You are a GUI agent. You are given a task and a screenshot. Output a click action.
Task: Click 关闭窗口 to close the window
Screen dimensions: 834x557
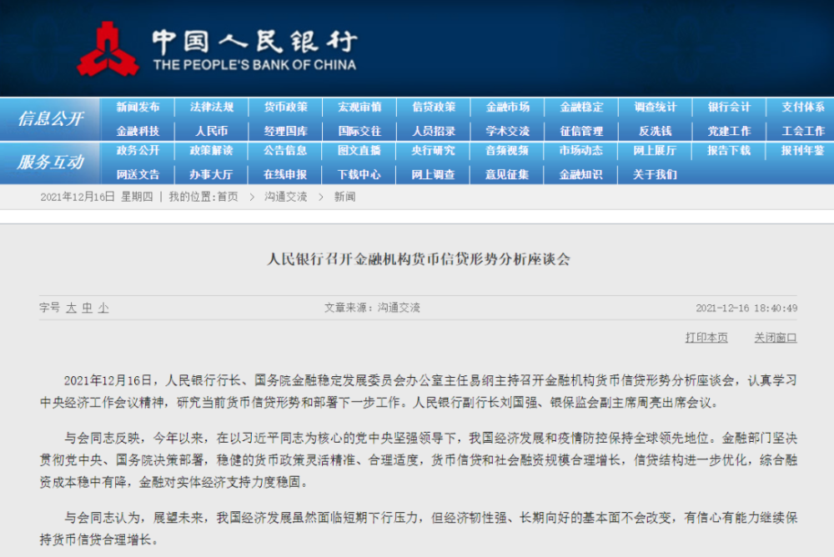pos(776,338)
